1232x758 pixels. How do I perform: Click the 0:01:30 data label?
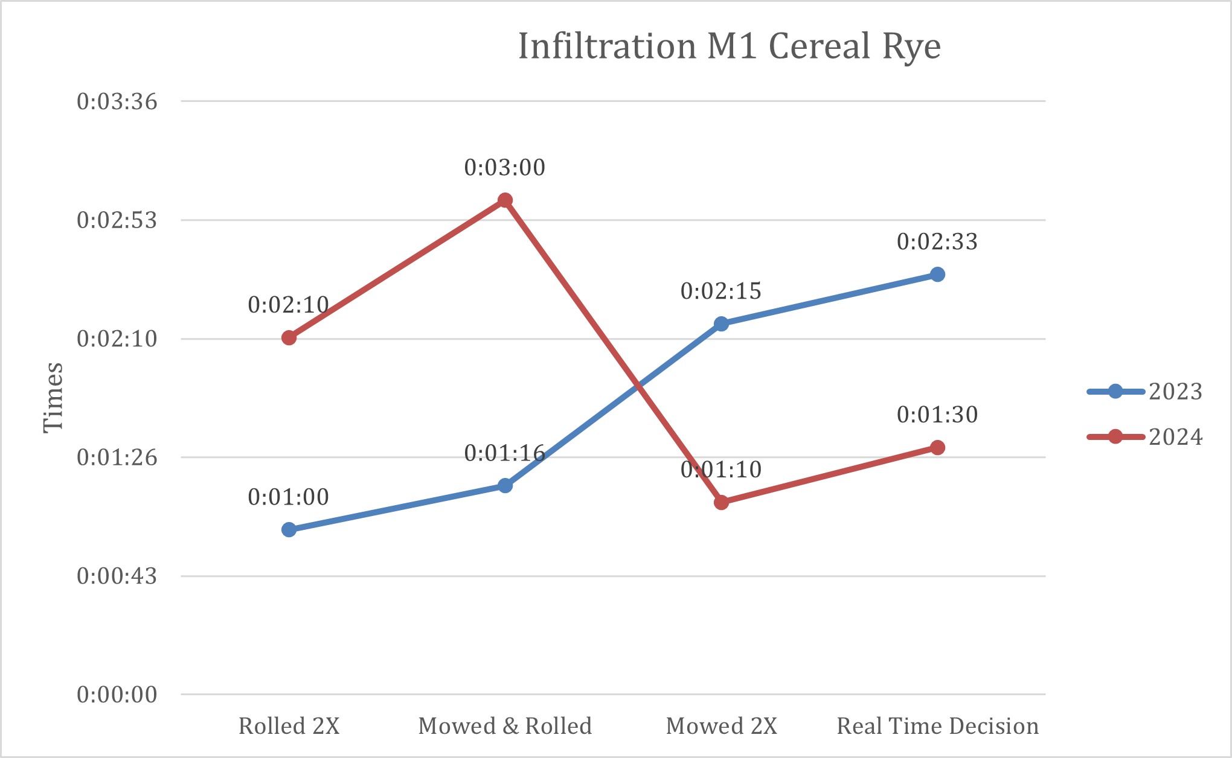(937, 415)
